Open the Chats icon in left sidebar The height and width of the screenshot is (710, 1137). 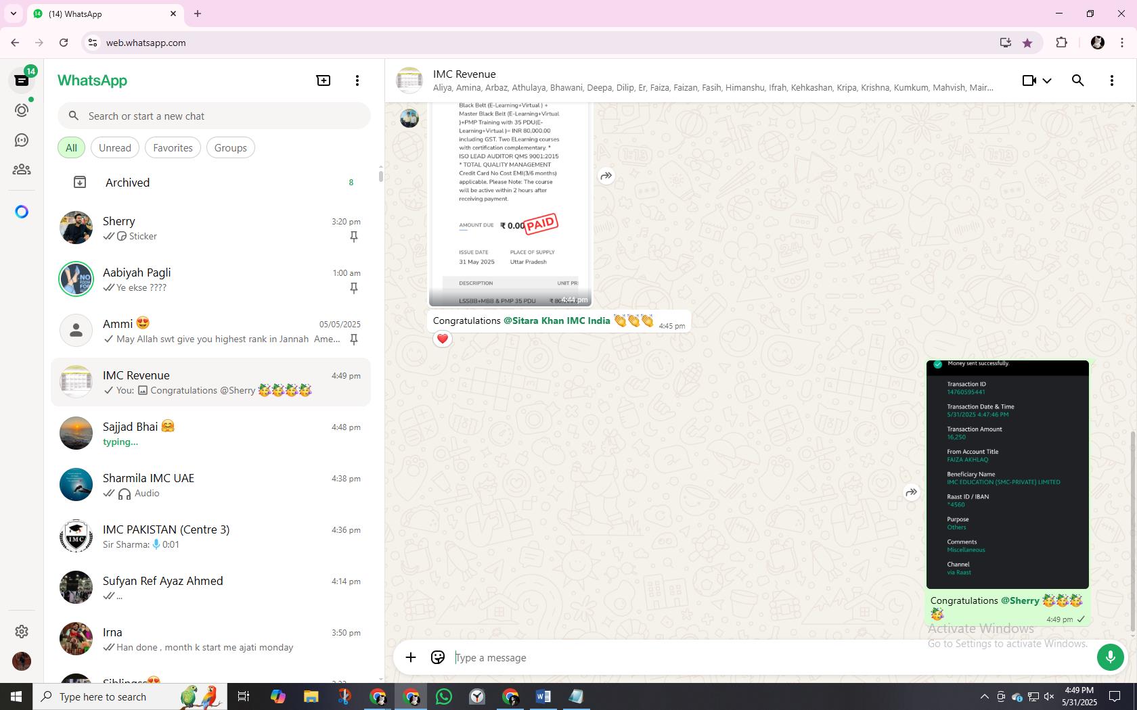click(22, 80)
